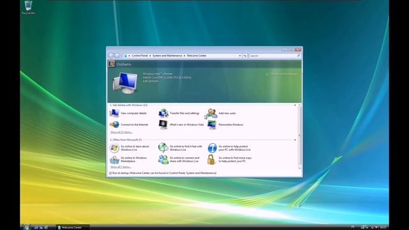Click the system tray clock
Screen dimensions: 409x230
pyautogui.click(x=383, y=227)
